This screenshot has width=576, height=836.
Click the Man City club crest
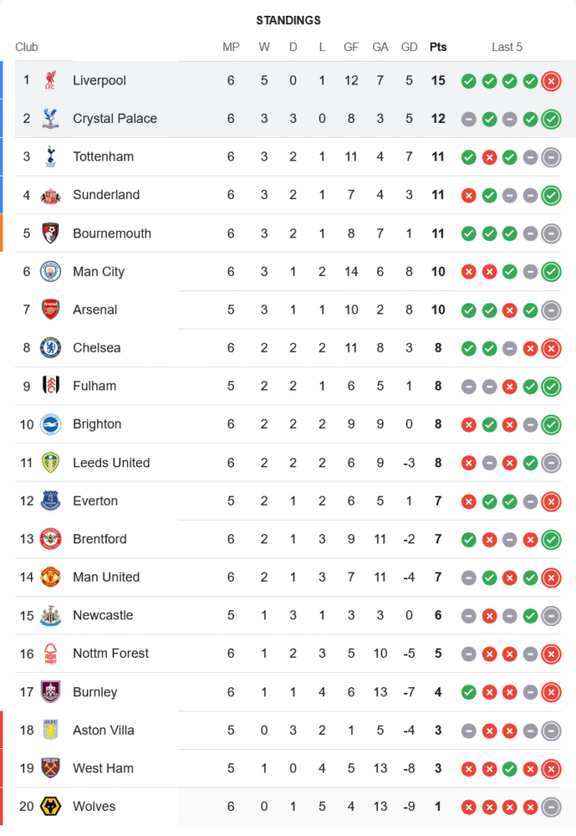[51, 272]
